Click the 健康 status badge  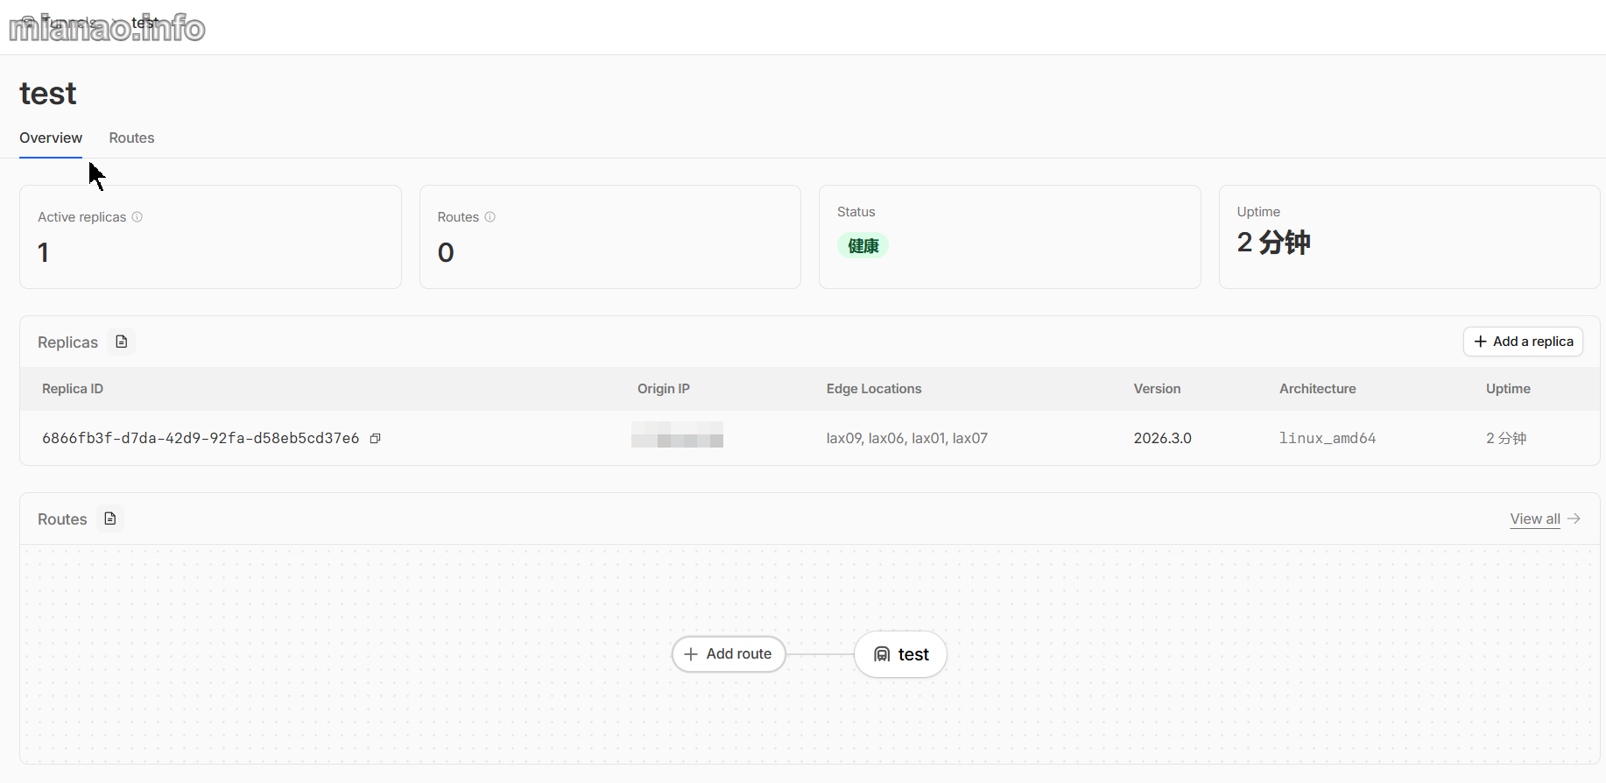pyautogui.click(x=863, y=246)
